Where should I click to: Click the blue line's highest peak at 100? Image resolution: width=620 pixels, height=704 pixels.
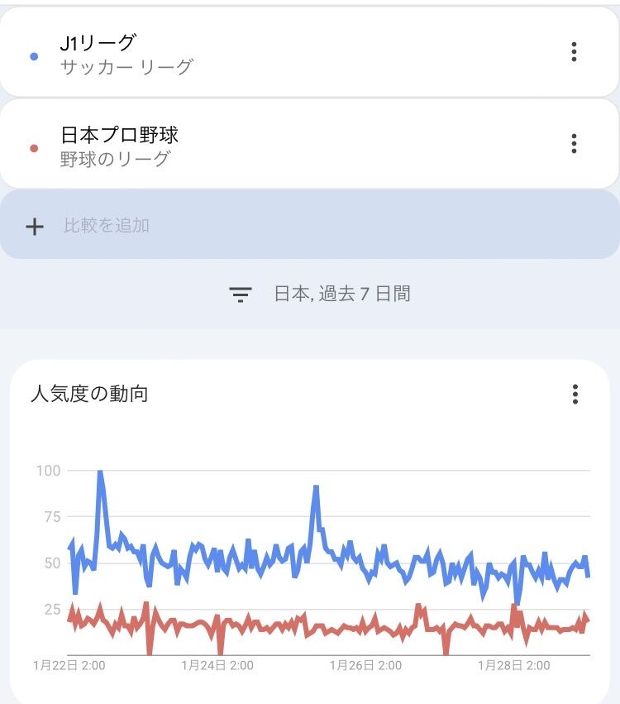101,472
